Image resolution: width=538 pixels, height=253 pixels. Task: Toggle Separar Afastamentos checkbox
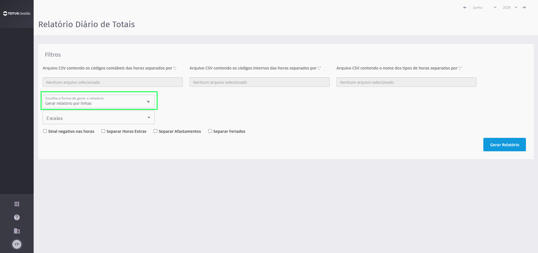(x=155, y=131)
